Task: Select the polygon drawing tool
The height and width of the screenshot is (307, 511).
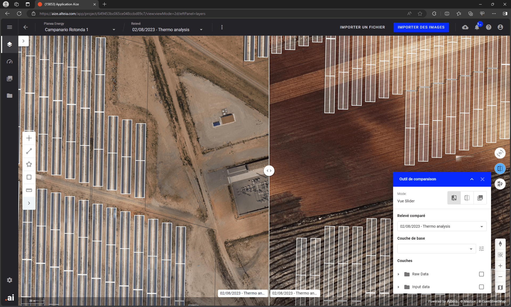Action: (29, 164)
